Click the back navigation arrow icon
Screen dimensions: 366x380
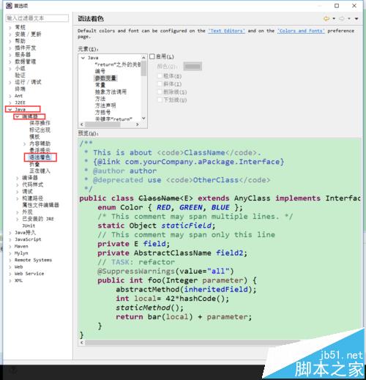coord(326,18)
